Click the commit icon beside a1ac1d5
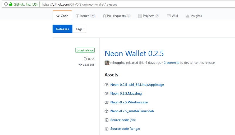 click(80, 65)
